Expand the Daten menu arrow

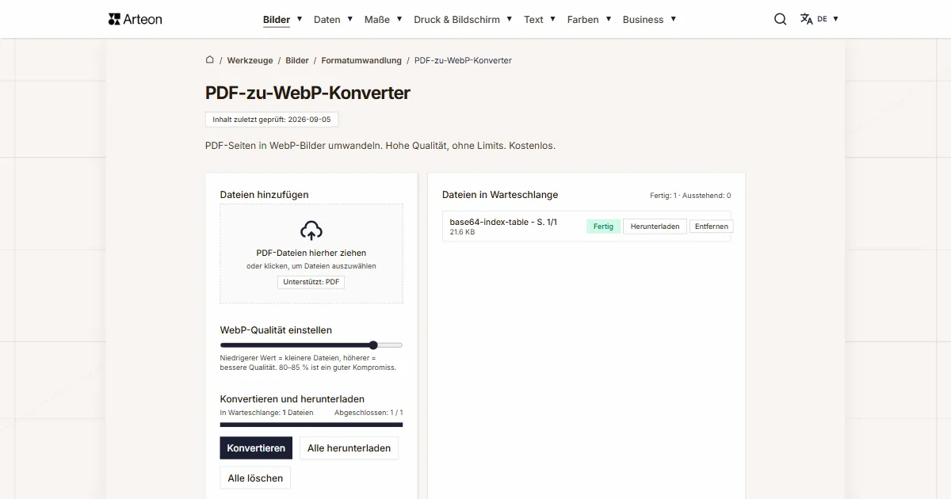click(x=349, y=18)
